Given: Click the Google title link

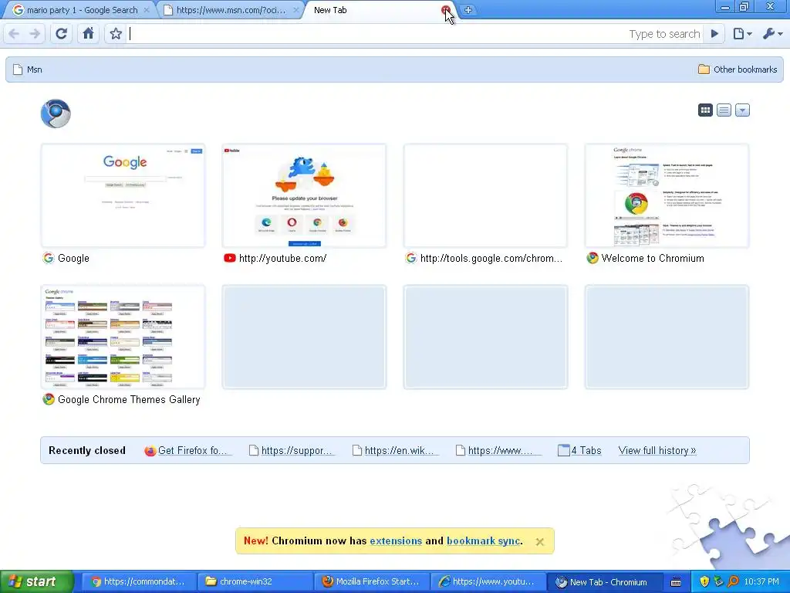Looking at the screenshot, I should 73,258.
